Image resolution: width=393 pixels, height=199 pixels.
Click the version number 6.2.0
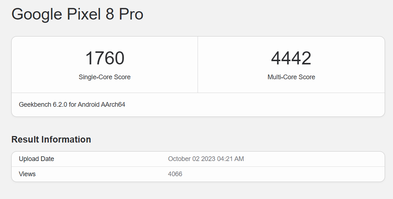(x=60, y=105)
